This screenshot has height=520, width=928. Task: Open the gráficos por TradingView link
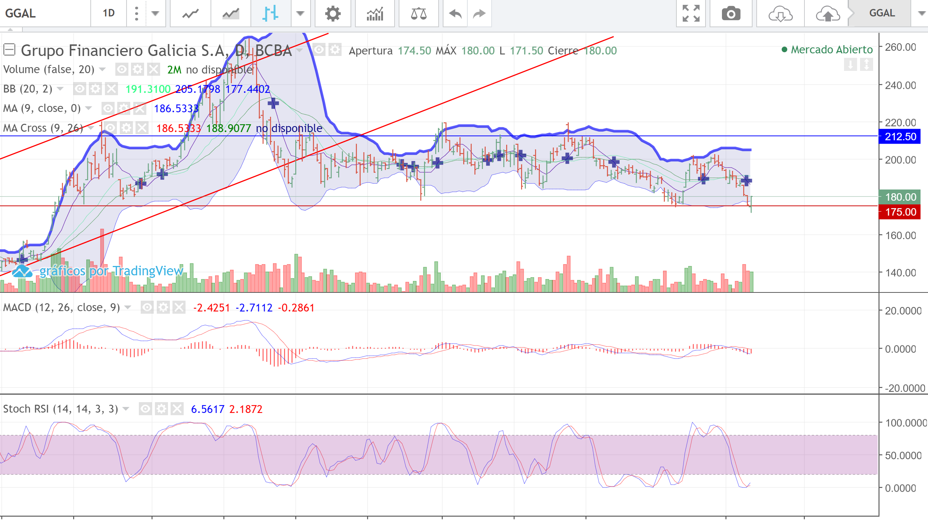[x=111, y=271]
